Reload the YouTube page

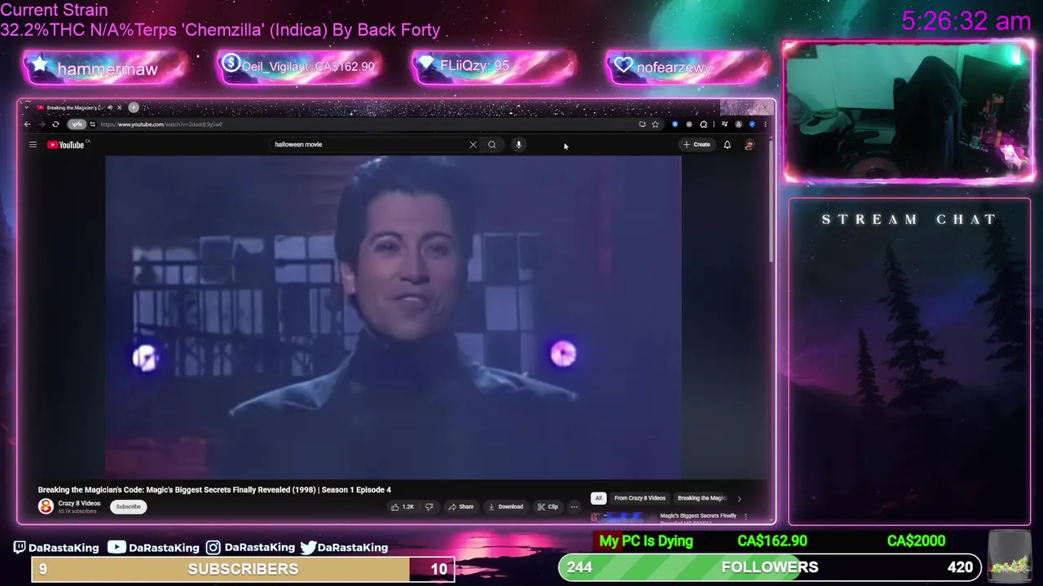coord(55,125)
